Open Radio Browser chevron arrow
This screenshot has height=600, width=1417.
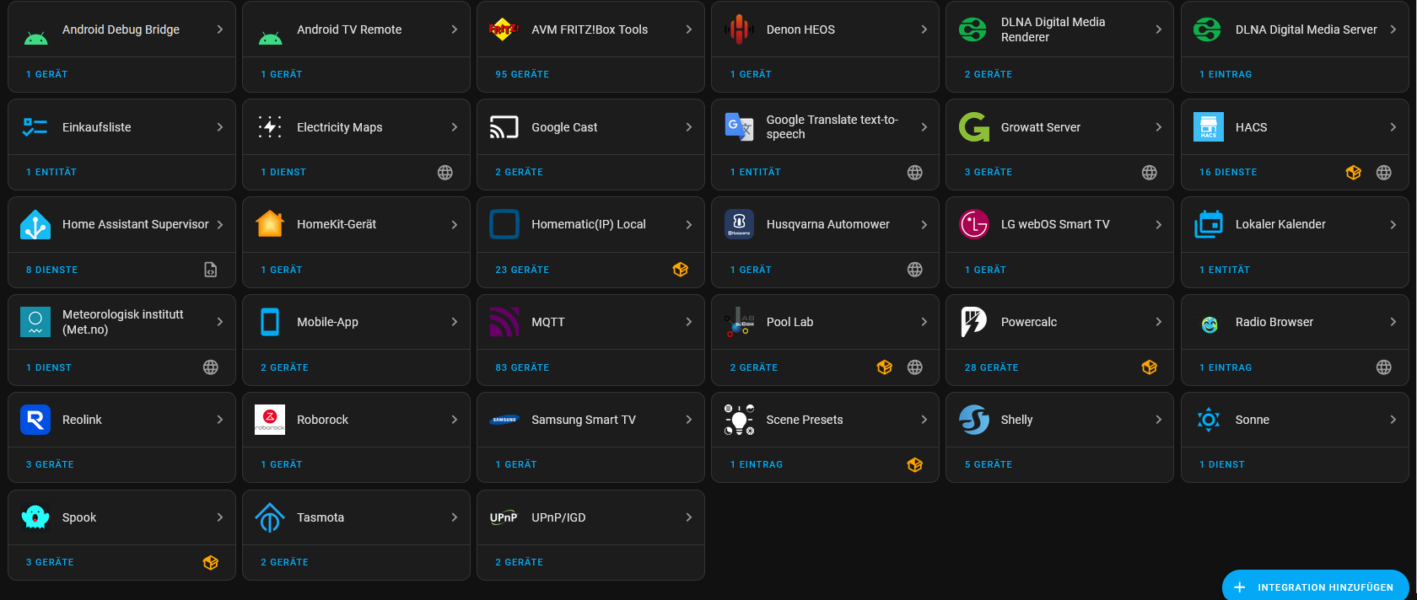tap(1393, 322)
